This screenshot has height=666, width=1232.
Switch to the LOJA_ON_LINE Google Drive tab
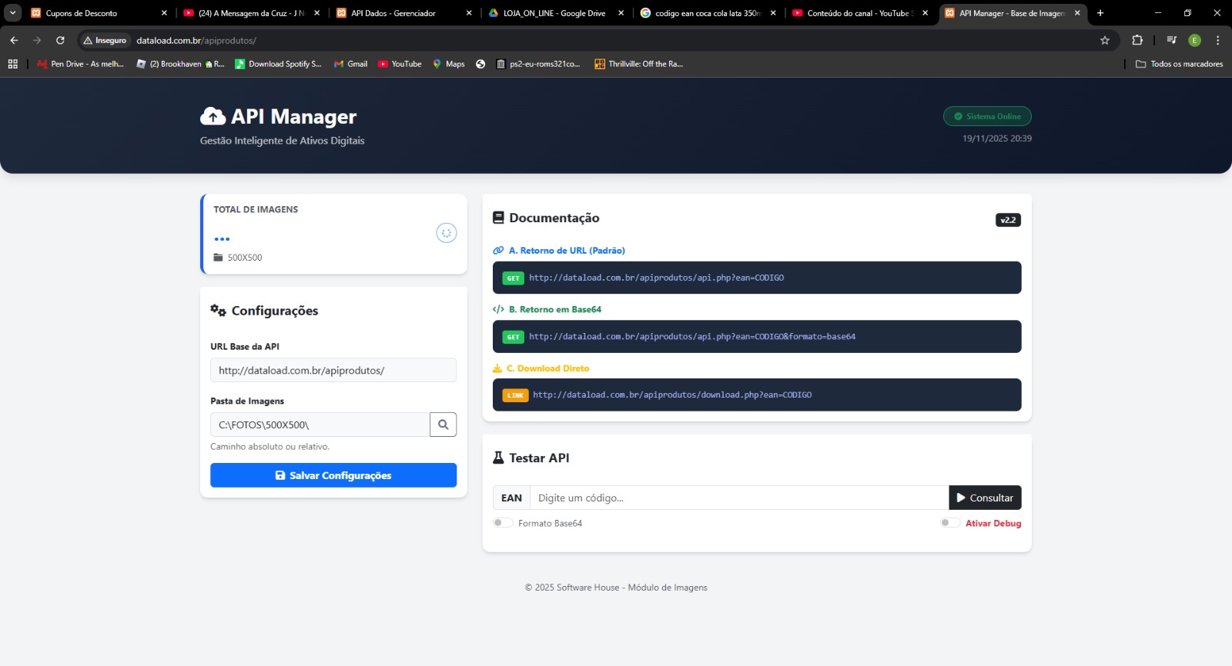[554, 13]
